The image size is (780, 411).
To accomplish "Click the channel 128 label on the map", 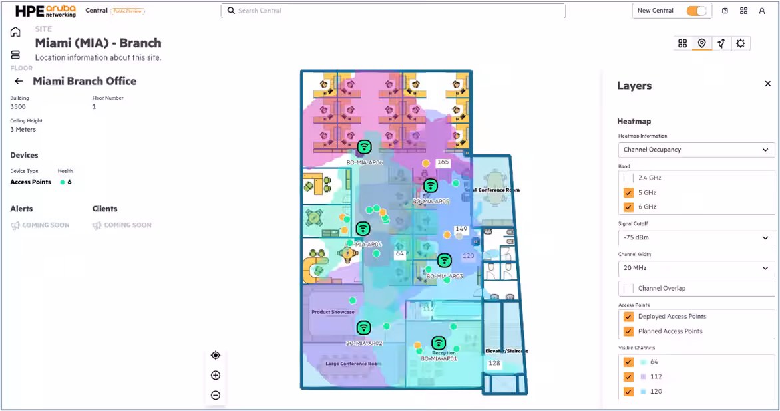I will click(494, 363).
